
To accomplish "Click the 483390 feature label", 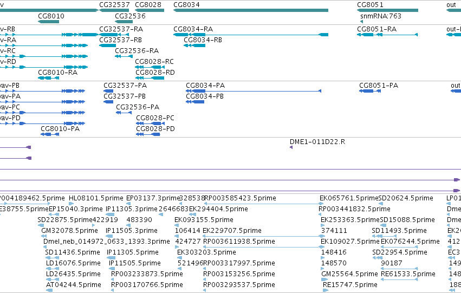I will (x=139, y=220).
